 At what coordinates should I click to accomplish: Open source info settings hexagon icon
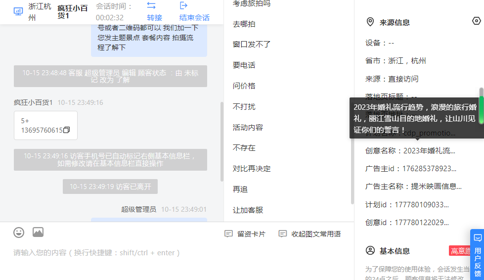tap(476, 21)
